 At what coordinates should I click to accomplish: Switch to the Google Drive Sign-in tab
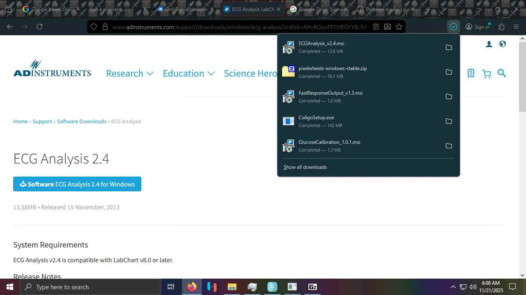coord(319,9)
